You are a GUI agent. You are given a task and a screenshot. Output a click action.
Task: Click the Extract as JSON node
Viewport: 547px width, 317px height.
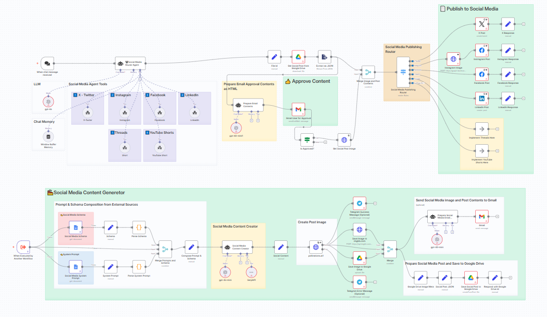pyautogui.click(x=325, y=57)
